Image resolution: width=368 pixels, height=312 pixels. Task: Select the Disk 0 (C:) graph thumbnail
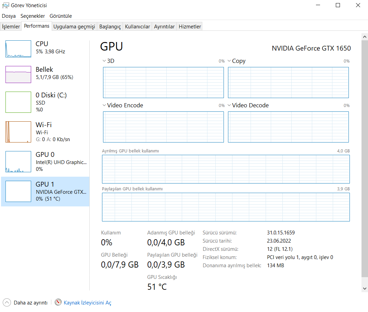18,102
